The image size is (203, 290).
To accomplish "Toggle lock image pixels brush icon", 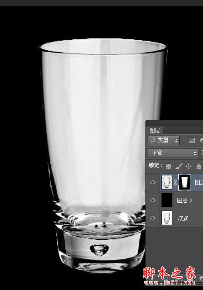I will 179,166.
